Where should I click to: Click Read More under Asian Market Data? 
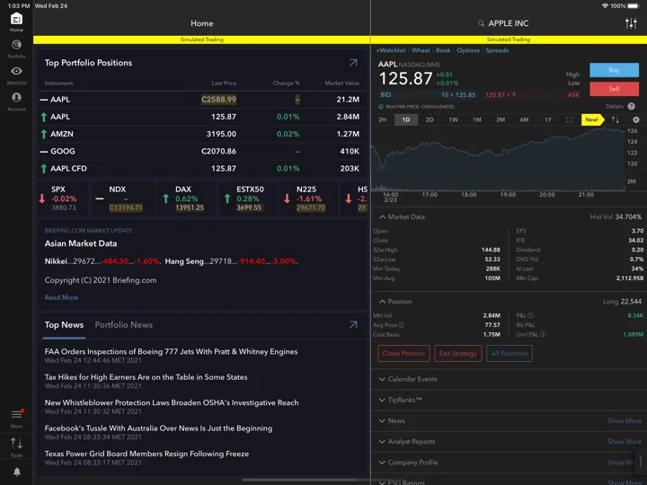(x=61, y=297)
